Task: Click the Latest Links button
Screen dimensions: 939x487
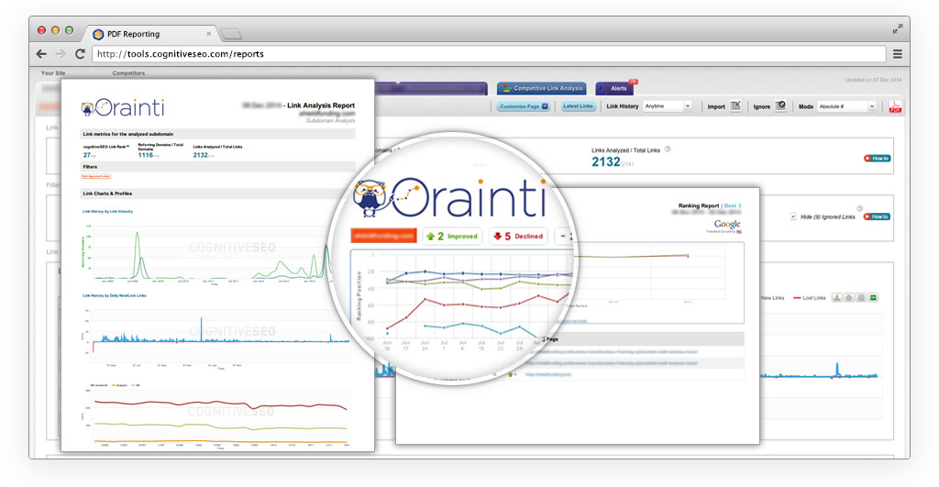Action: (578, 106)
